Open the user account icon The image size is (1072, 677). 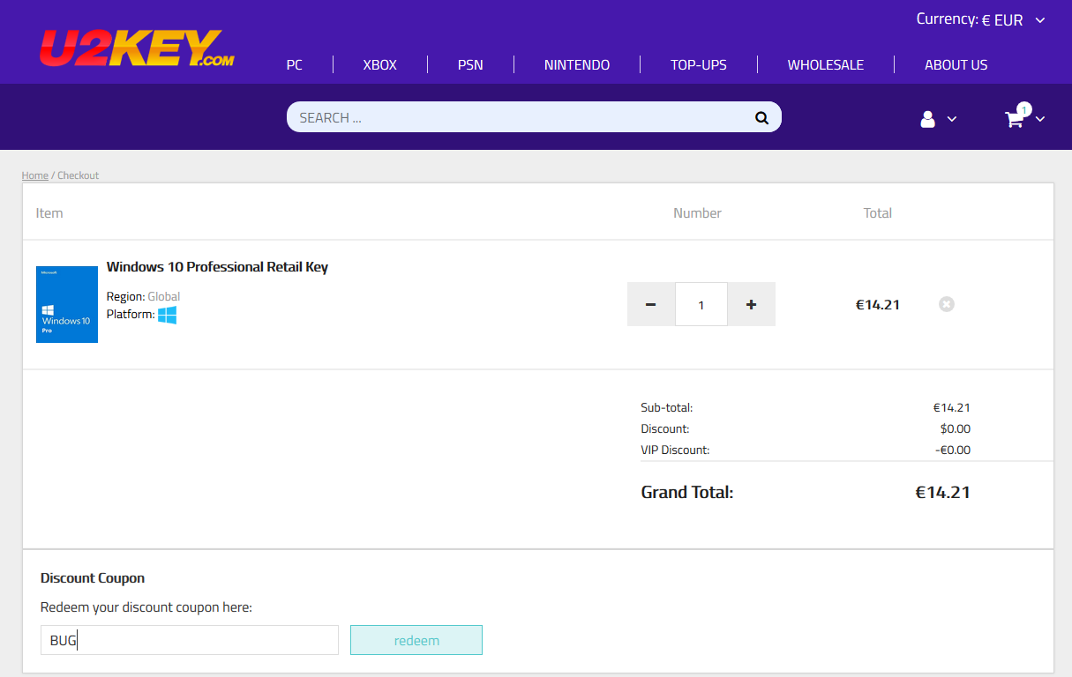point(927,119)
